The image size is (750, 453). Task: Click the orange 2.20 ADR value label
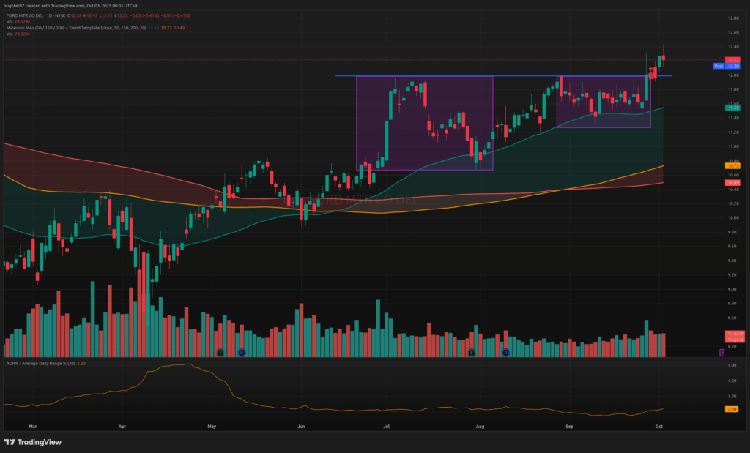733,411
